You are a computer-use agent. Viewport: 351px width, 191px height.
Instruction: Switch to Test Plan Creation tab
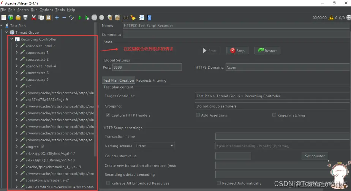pyautogui.click(x=119, y=80)
